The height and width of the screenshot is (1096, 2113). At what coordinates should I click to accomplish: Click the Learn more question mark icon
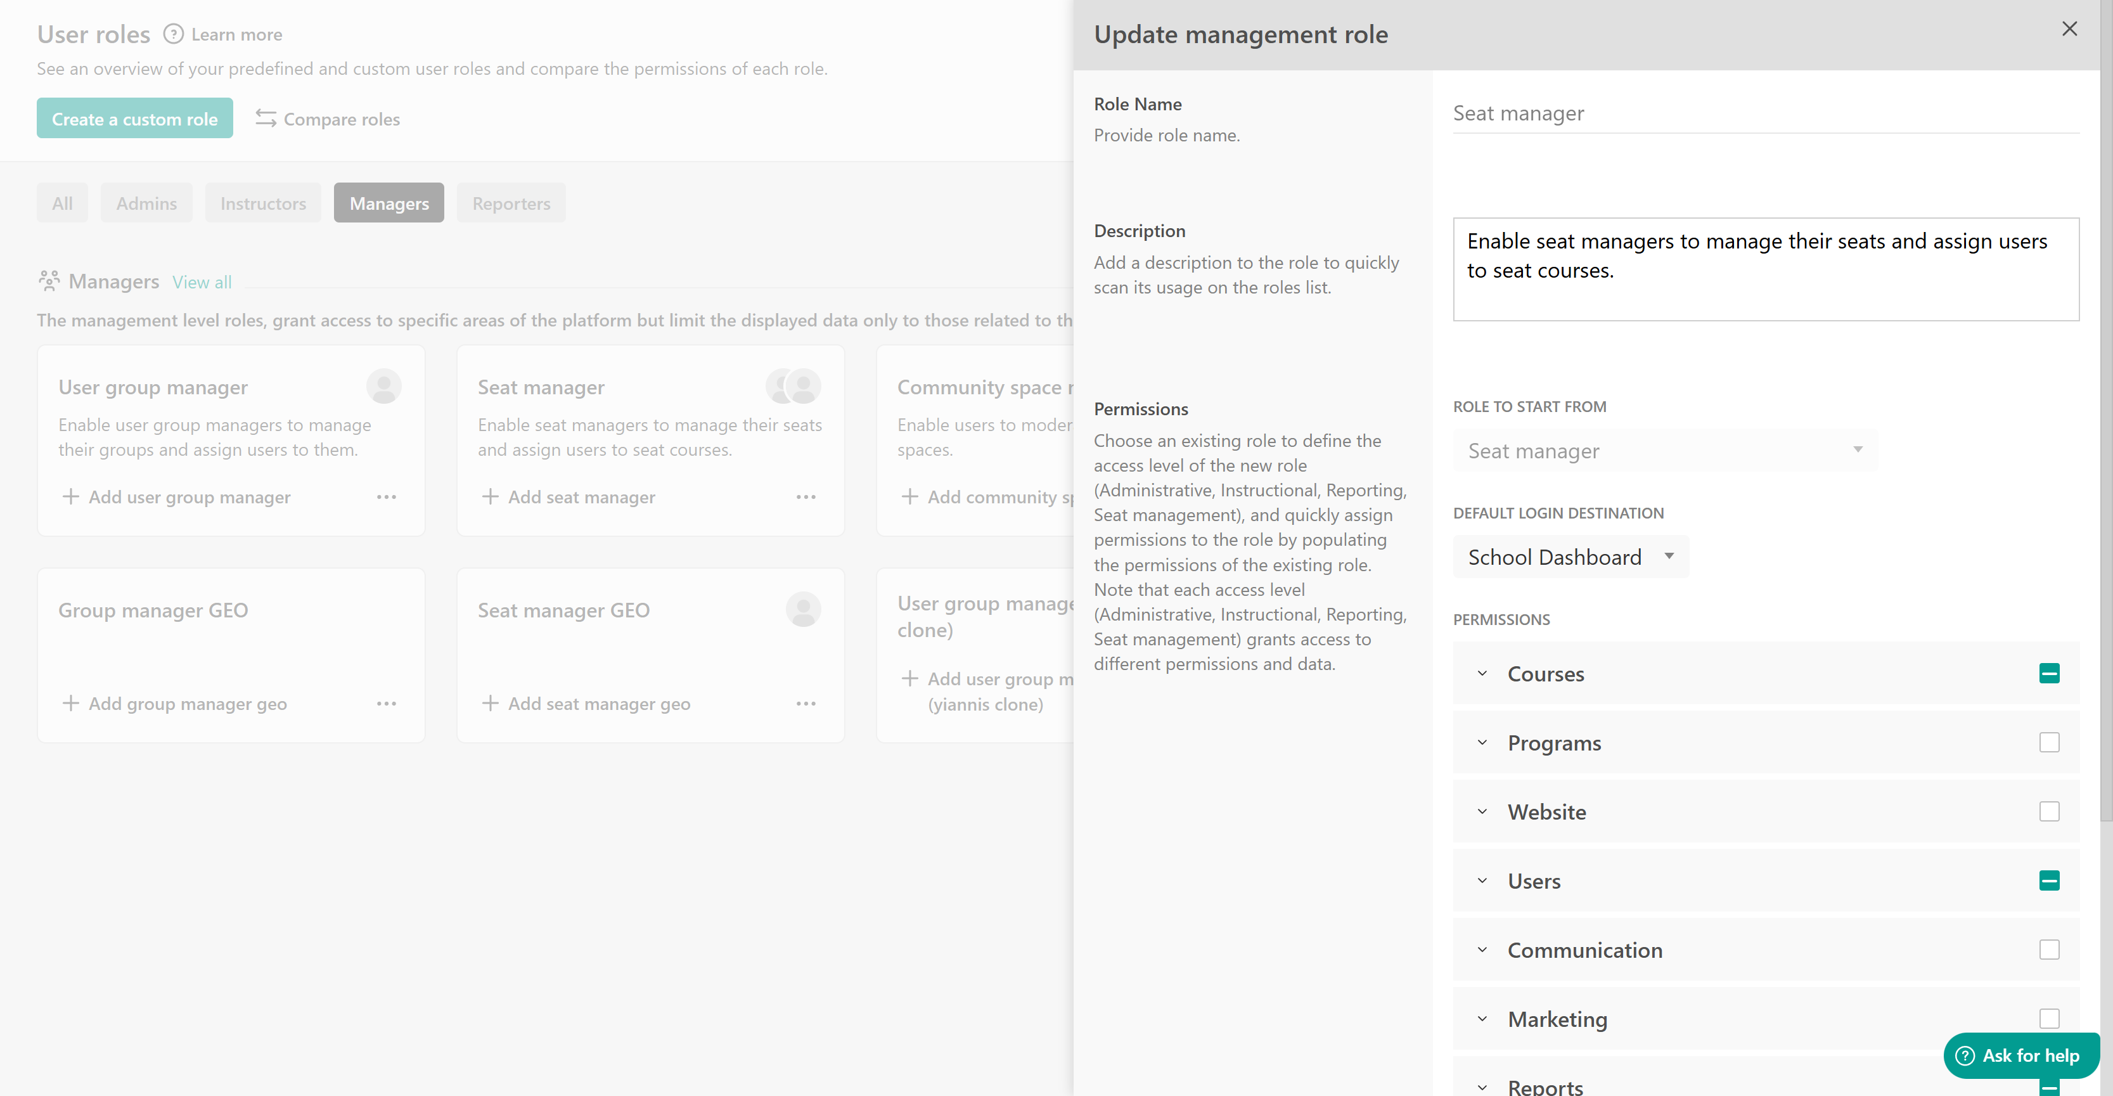(x=173, y=34)
